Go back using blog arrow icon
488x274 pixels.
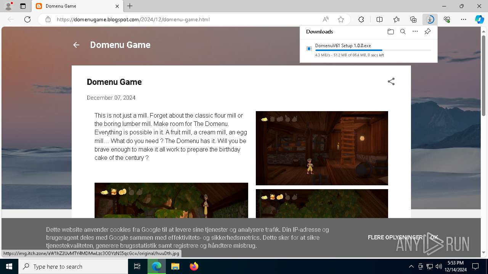[x=76, y=45]
